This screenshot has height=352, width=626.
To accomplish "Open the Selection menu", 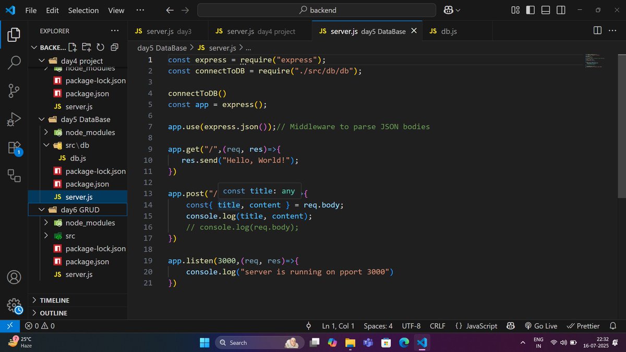I will 83,10.
